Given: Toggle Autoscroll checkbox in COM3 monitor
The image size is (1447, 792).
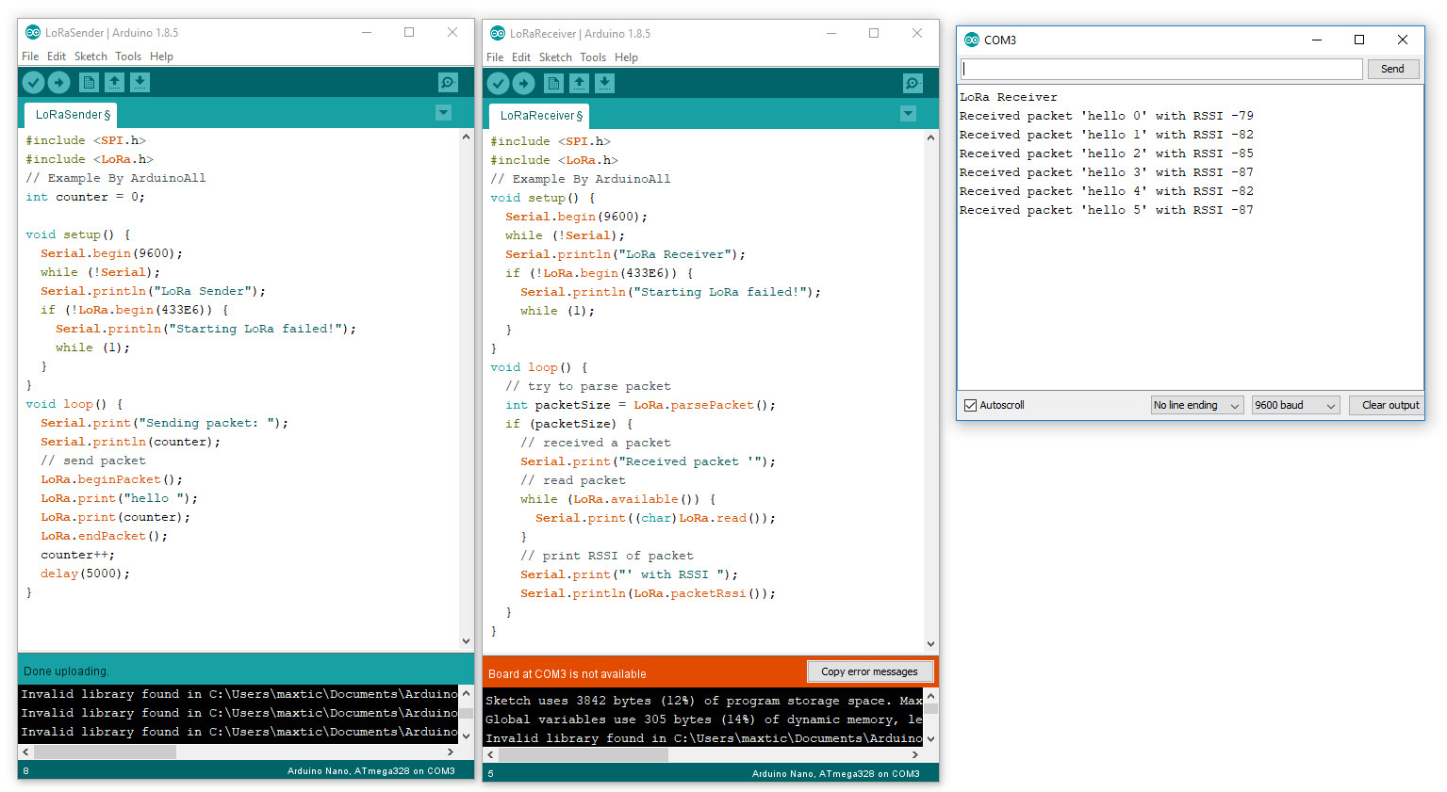Looking at the screenshot, I should pyautogui.click(x=970, y=405).
